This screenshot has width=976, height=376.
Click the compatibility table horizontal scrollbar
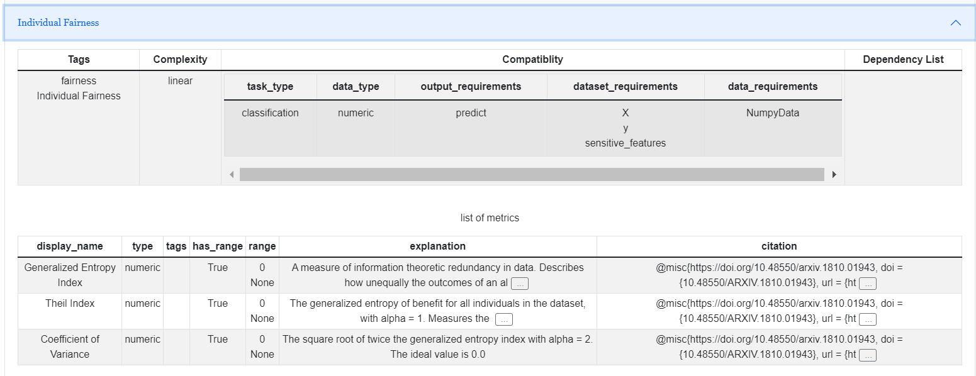(x=532, y=174)
